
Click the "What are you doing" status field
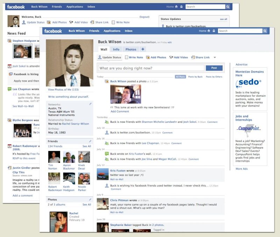point(151,68)
